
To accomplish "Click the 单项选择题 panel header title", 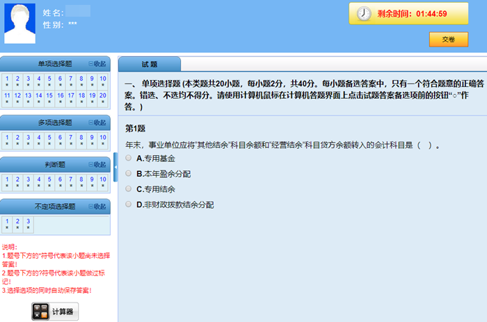I will click(x=55, y=64).
